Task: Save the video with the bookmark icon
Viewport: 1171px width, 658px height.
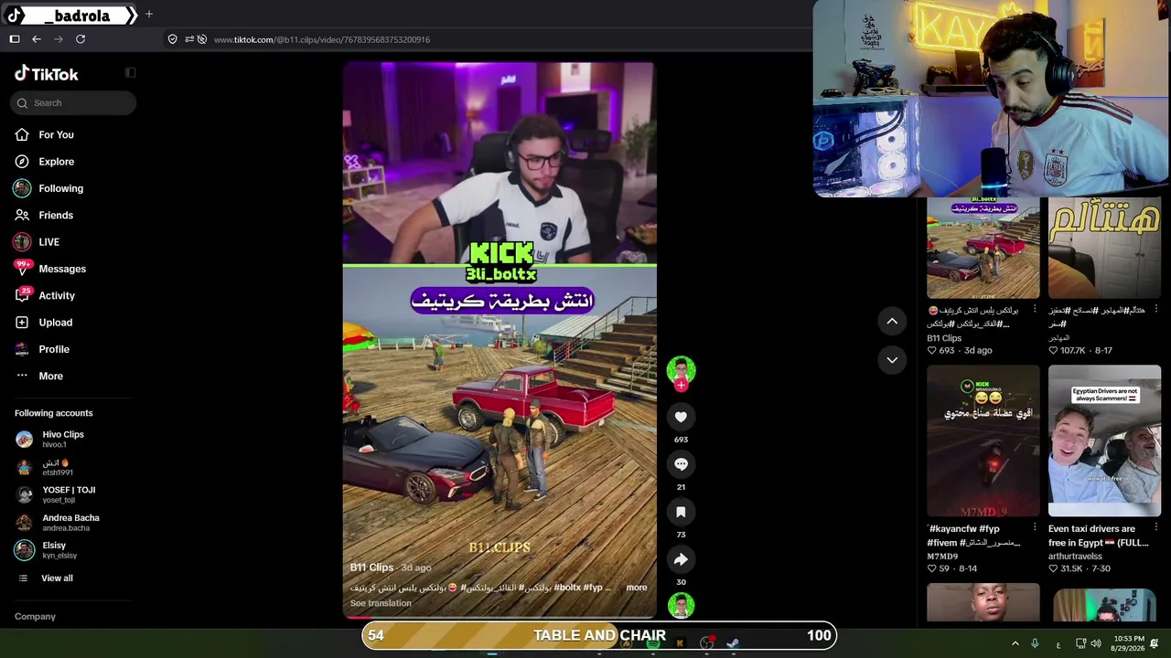Action: click(681, 512)
